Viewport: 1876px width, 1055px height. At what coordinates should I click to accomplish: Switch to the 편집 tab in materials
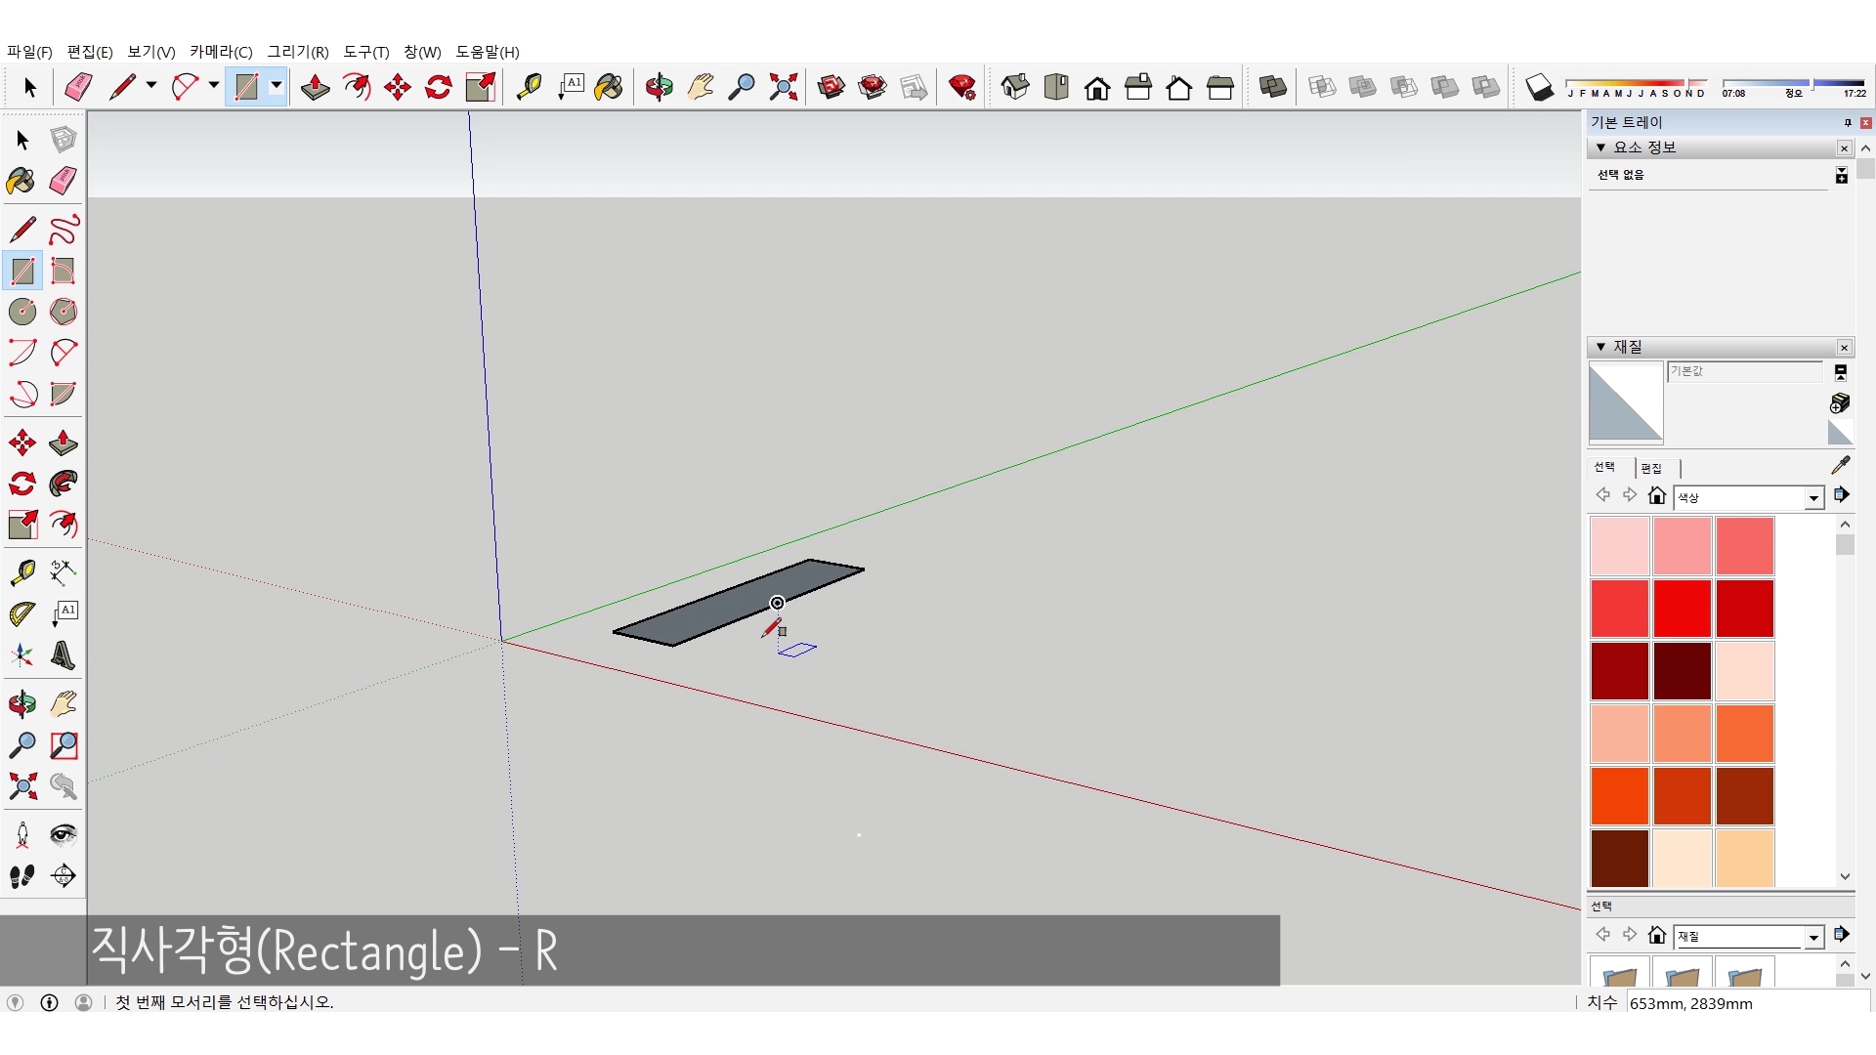[1651, 468]
